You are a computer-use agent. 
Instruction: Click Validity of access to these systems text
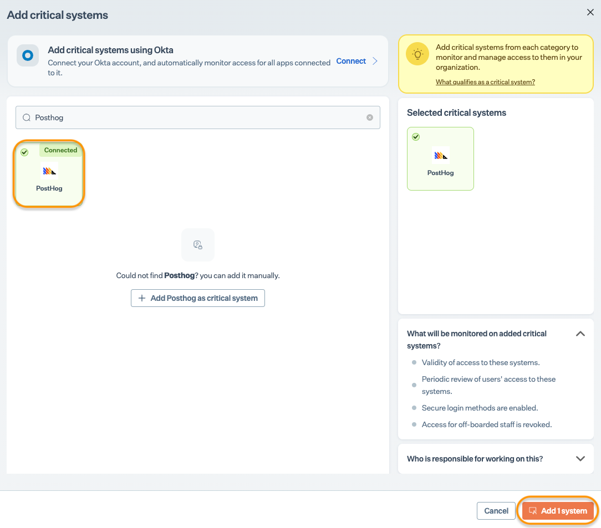click(x=481, y=362)
